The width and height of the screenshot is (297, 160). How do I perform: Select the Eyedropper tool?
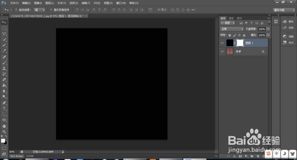click(x=4, y=51)
